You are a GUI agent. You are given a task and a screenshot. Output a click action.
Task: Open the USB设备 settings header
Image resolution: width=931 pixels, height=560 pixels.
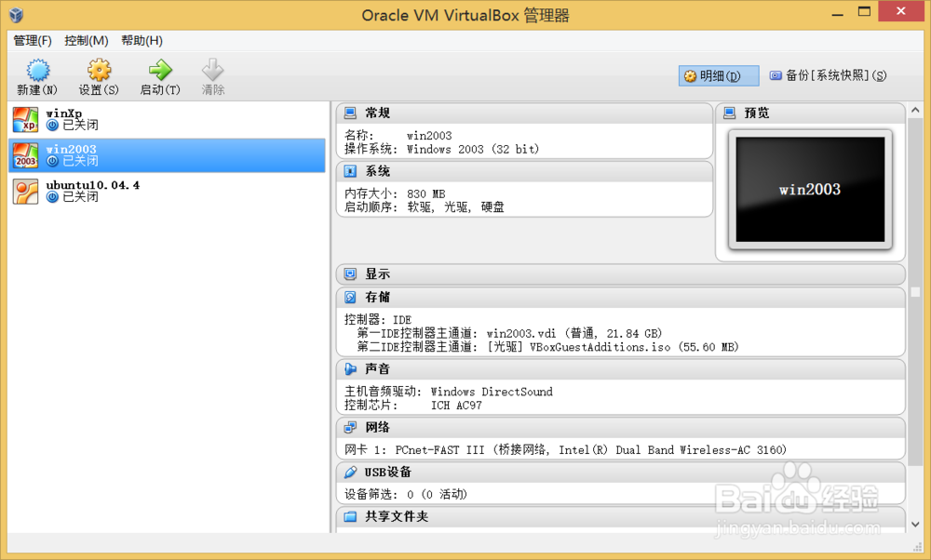[x=620, y=473]
